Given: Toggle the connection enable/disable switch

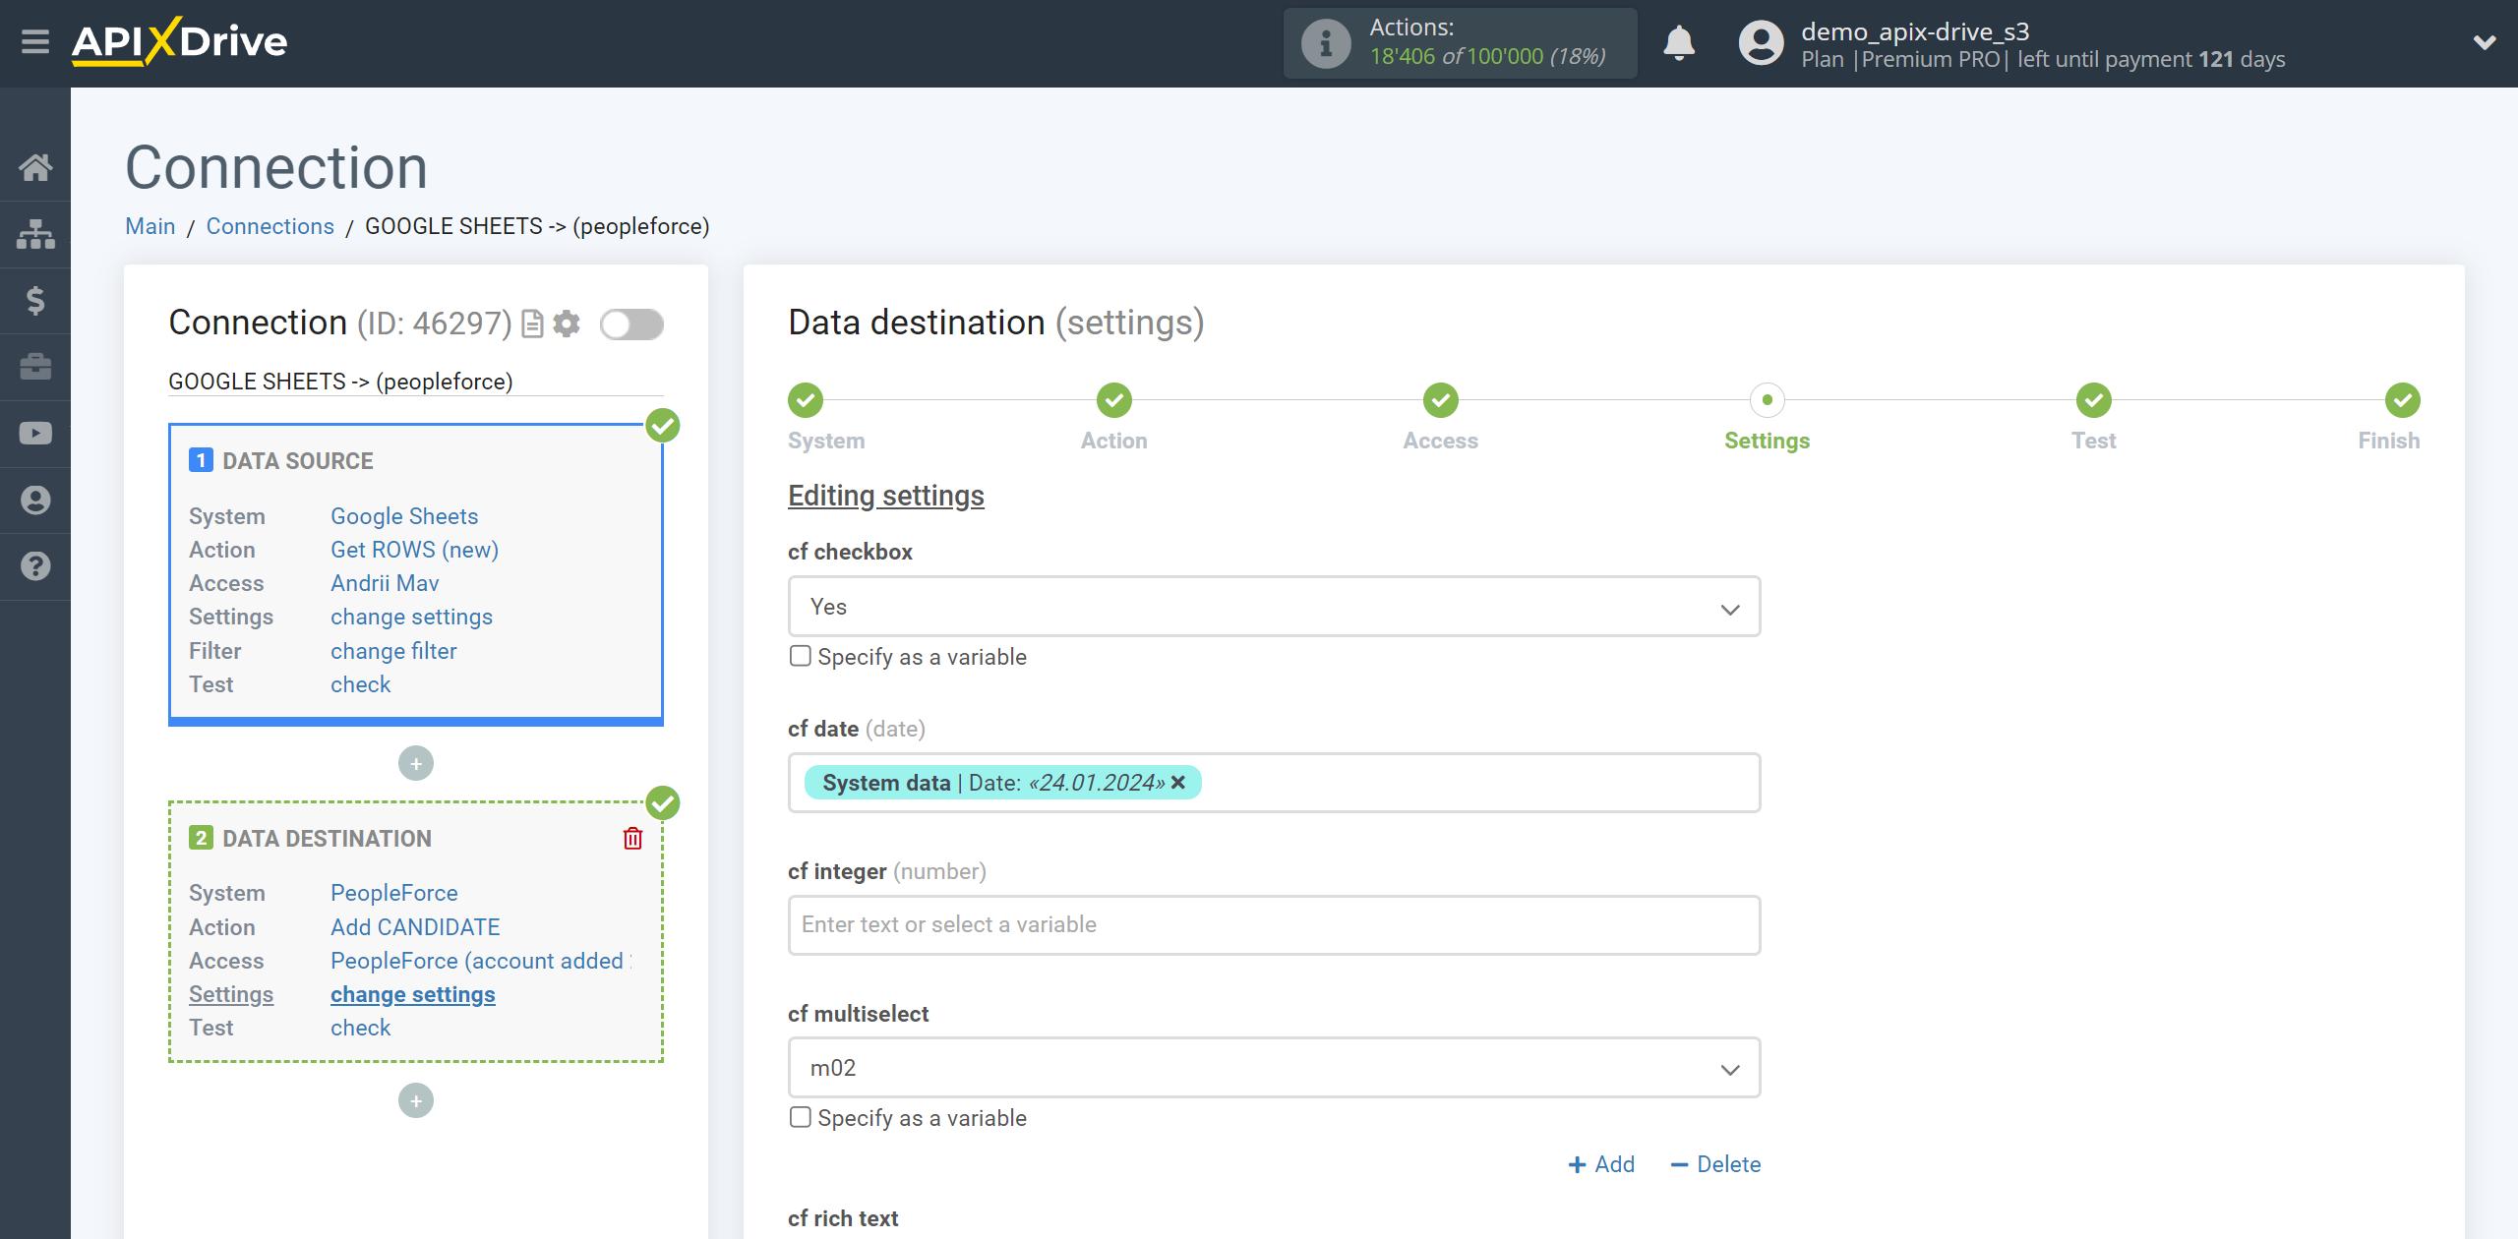Looking at the screenshot, I should point(632,323).
